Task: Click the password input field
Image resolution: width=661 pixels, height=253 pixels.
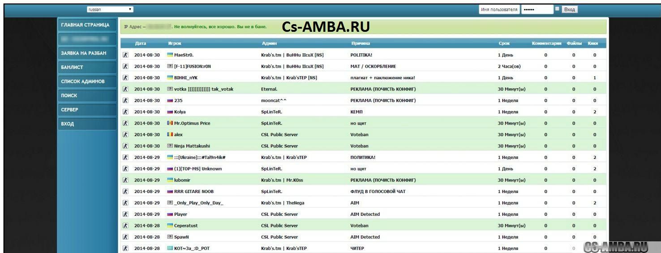Action: click(537, 9)
